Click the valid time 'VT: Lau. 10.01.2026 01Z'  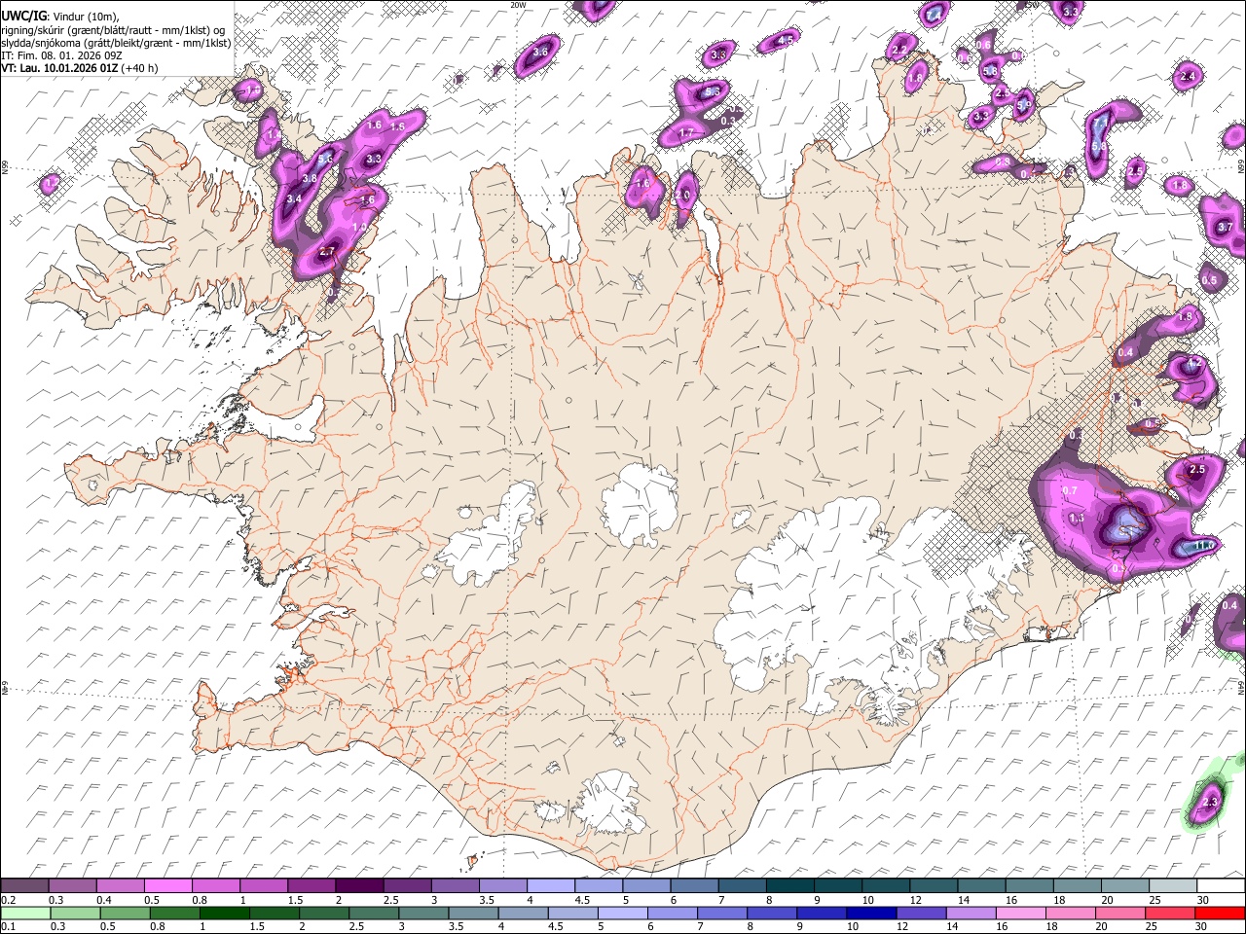pos(57,68)
